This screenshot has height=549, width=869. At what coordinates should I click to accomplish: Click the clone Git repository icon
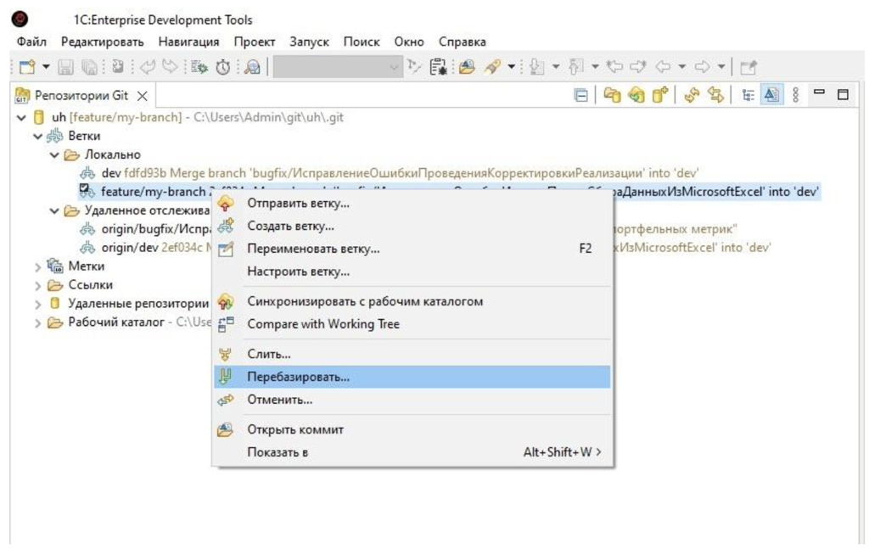[636, 96]
